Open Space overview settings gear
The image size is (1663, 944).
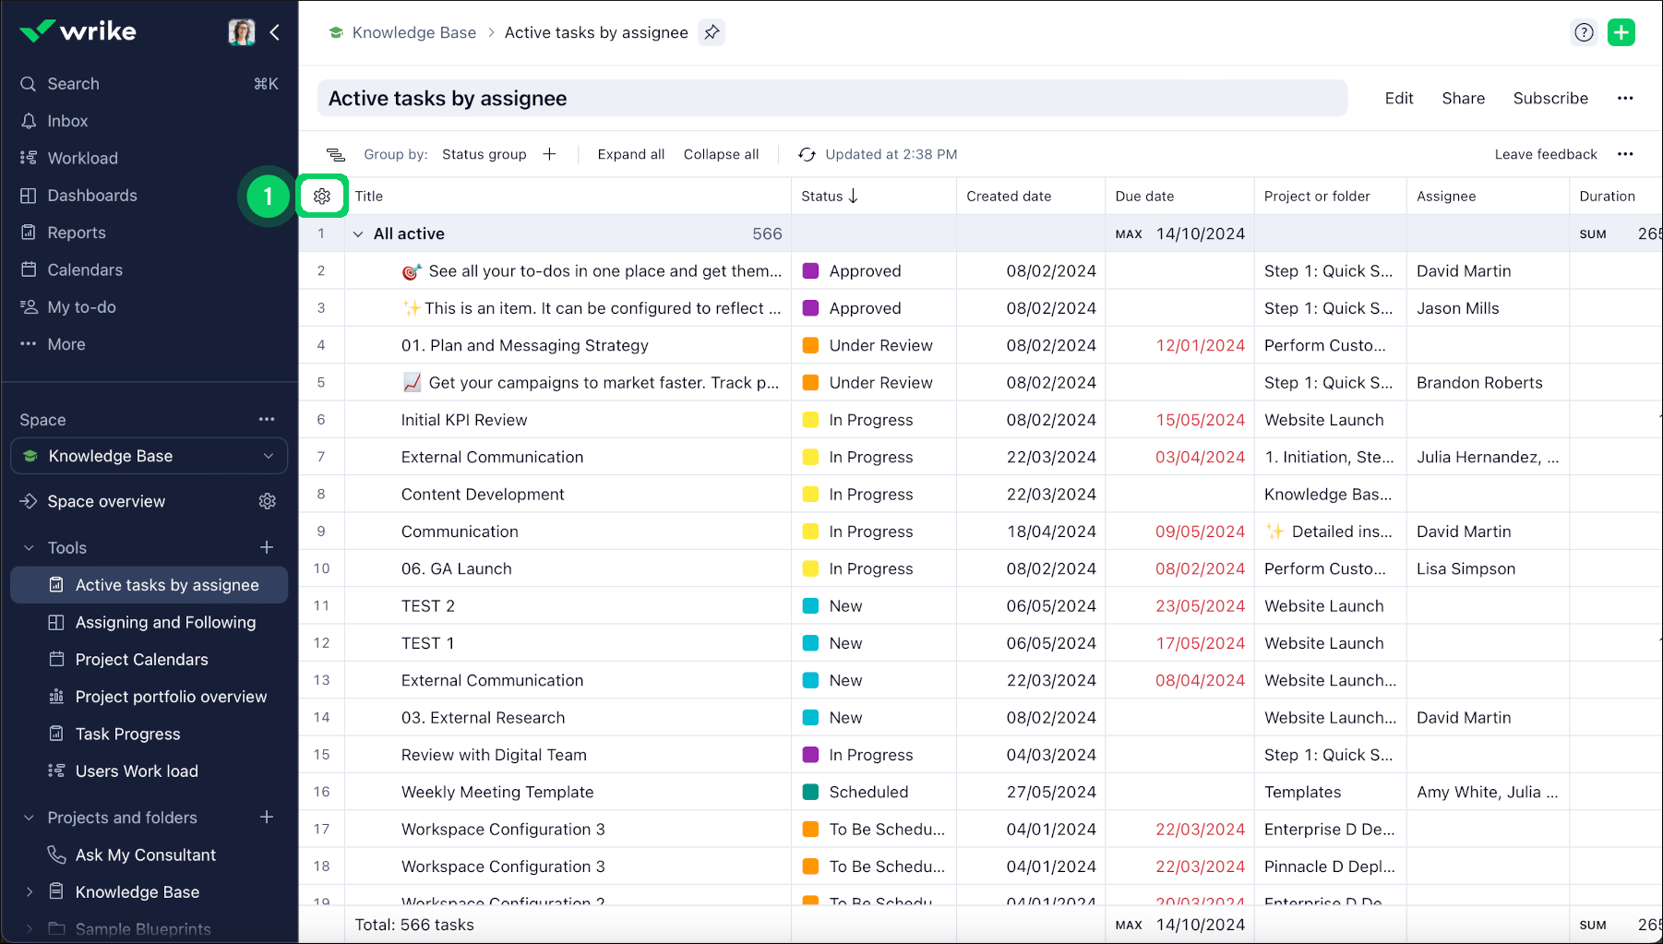click(268, 501)
